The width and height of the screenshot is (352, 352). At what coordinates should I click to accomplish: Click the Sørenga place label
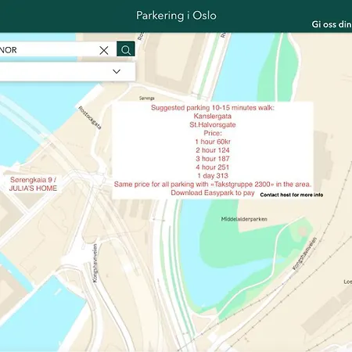click(147, 99)
